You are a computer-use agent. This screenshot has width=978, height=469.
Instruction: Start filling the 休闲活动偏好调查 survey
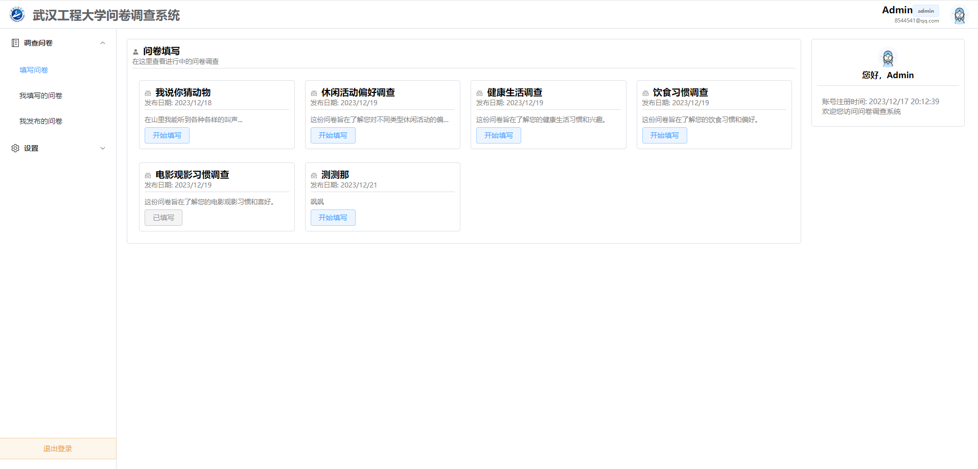pos(333,135)
